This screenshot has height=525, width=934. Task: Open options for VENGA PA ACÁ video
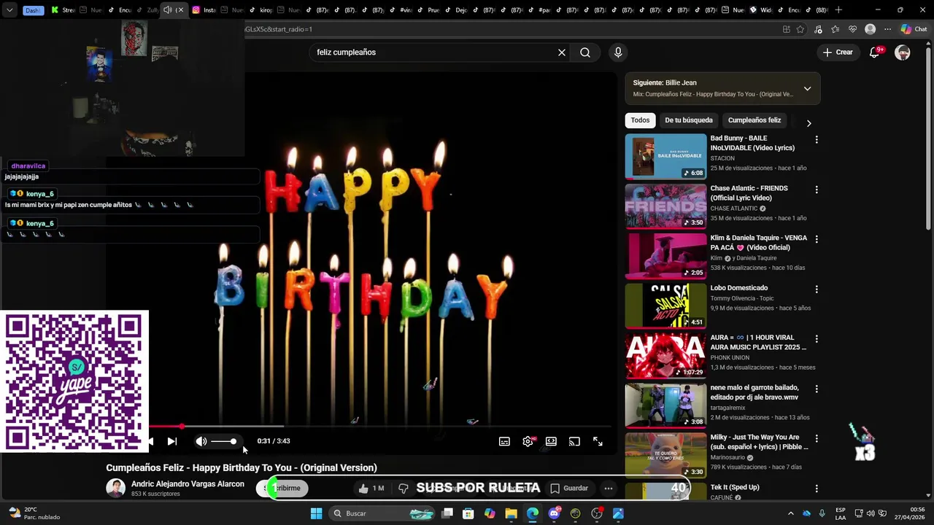817,239
